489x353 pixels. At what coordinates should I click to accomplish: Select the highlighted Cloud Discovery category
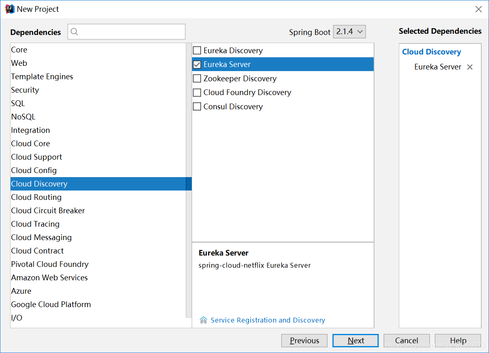point(98,184)
